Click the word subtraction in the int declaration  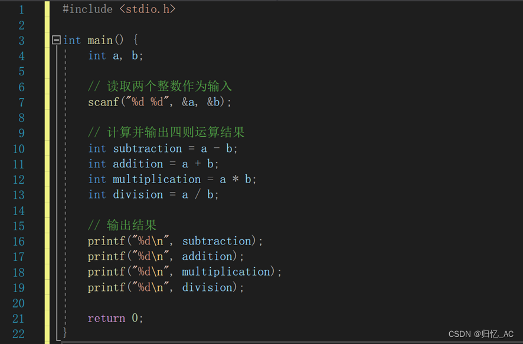pos(148,148)
